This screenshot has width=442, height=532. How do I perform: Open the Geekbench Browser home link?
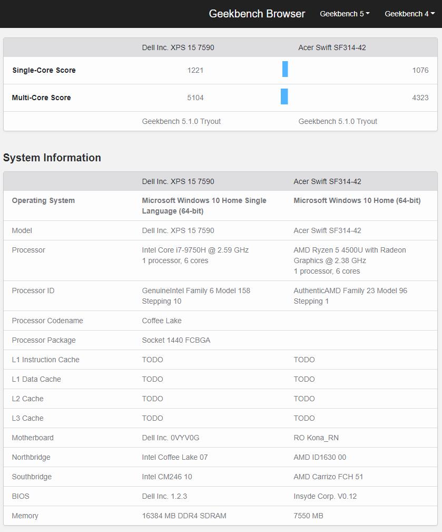(x=257, y=14)
